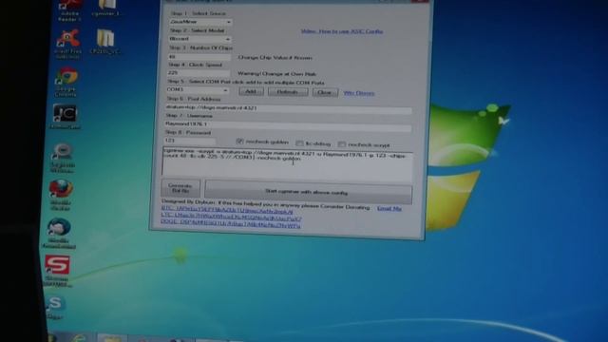Enable the ltc-debug checkbox

click(299, 143)
